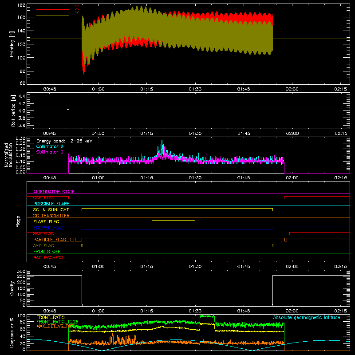Screen dimensions: 355x355
Task: Click the Normalized modulation axis title
Action: [8, 155]
